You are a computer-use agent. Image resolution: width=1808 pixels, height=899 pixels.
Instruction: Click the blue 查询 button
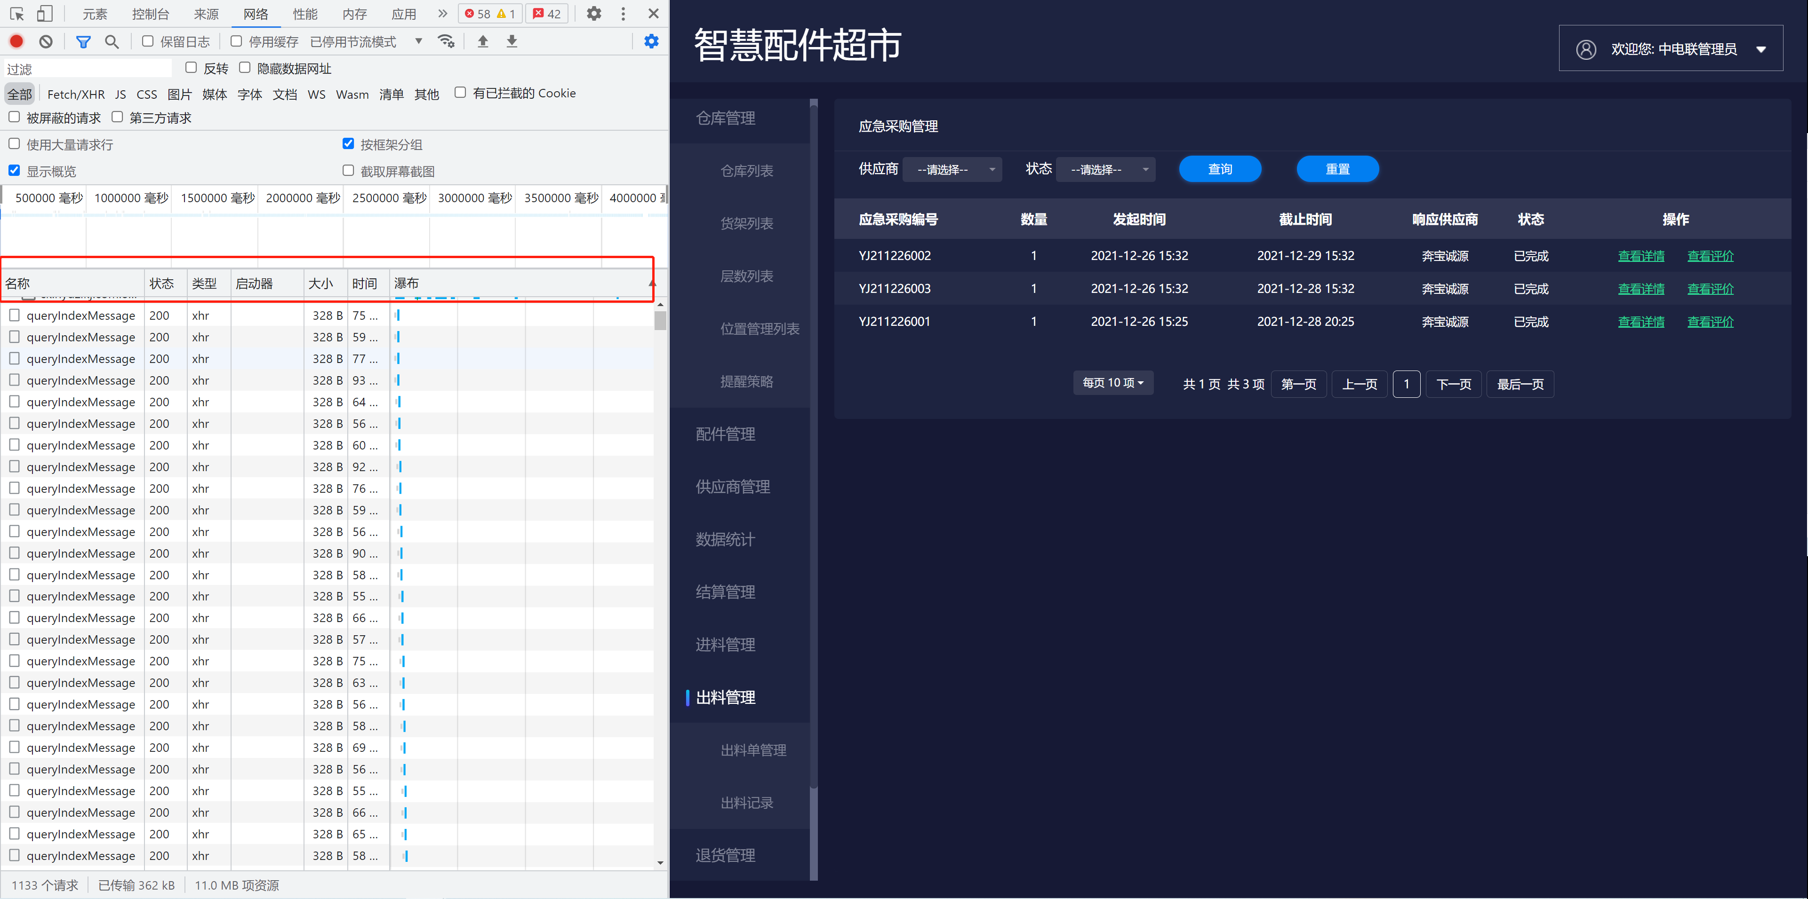(1219, 169)
